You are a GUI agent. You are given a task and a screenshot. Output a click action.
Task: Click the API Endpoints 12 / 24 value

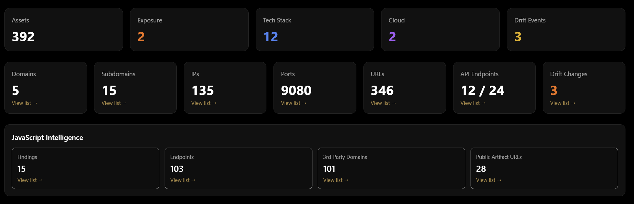click(x=482, y=90)
